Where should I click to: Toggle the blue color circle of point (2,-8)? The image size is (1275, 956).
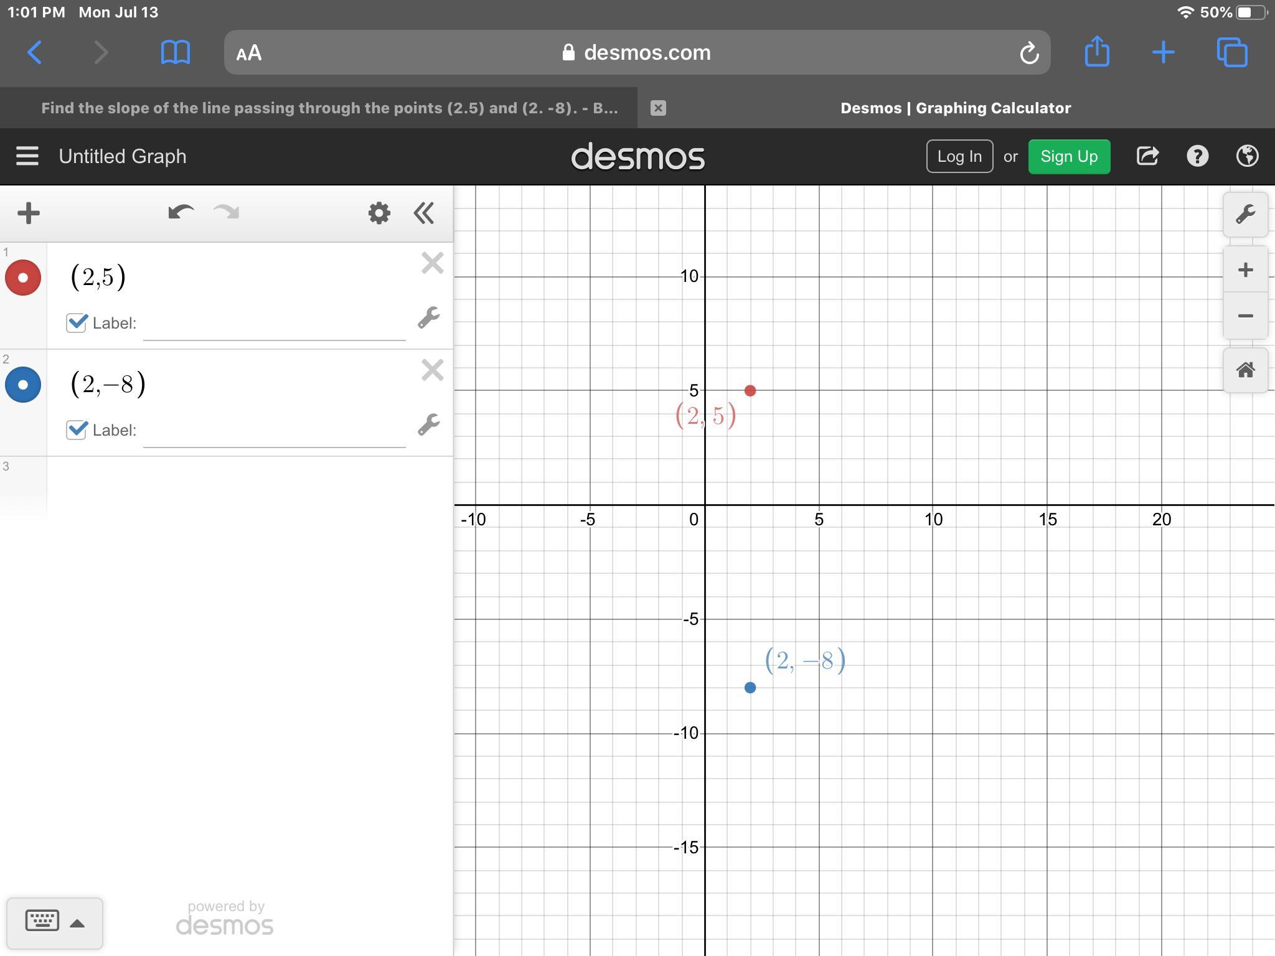[x=23, y=385]
